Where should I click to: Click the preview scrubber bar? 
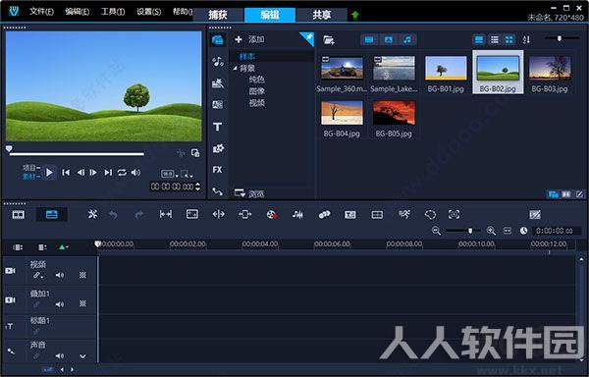point(77,154)
